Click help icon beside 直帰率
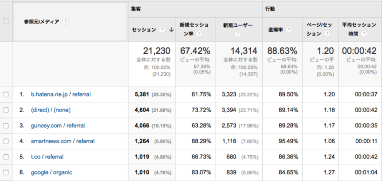The width and height of the screenshot is (382, 181). pos(289,30)
